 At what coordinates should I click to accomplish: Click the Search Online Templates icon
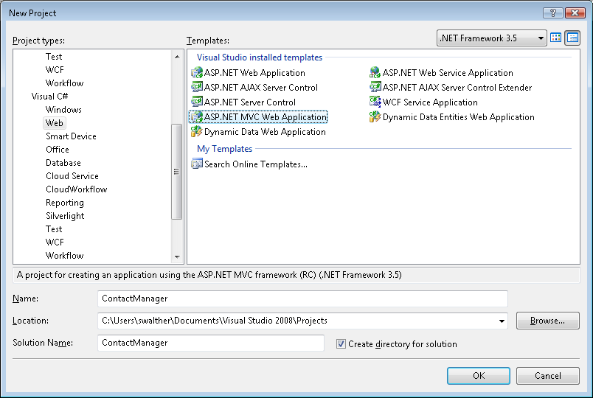pyautogui.click(x=196, y=164)
